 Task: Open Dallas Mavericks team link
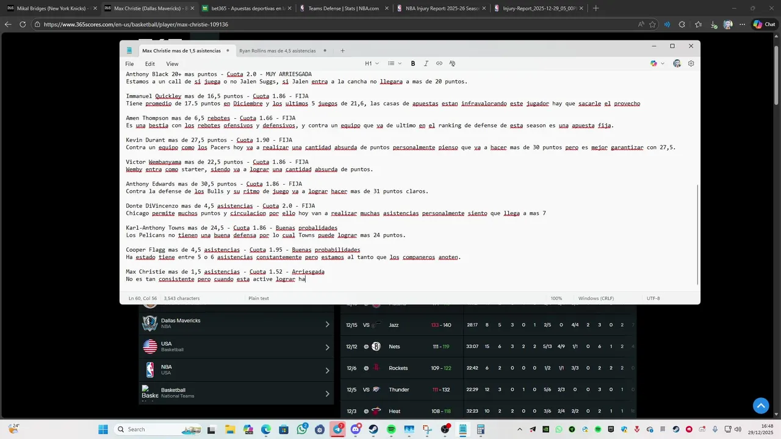tap(237, 324)
